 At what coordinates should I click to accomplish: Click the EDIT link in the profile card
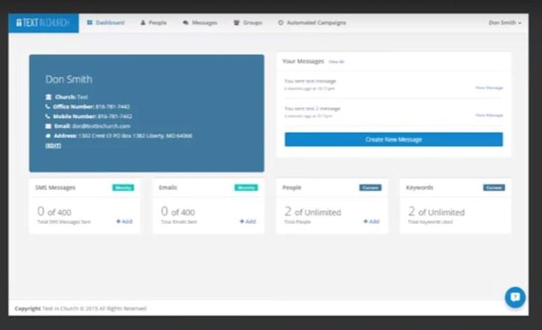click(53, 146)
